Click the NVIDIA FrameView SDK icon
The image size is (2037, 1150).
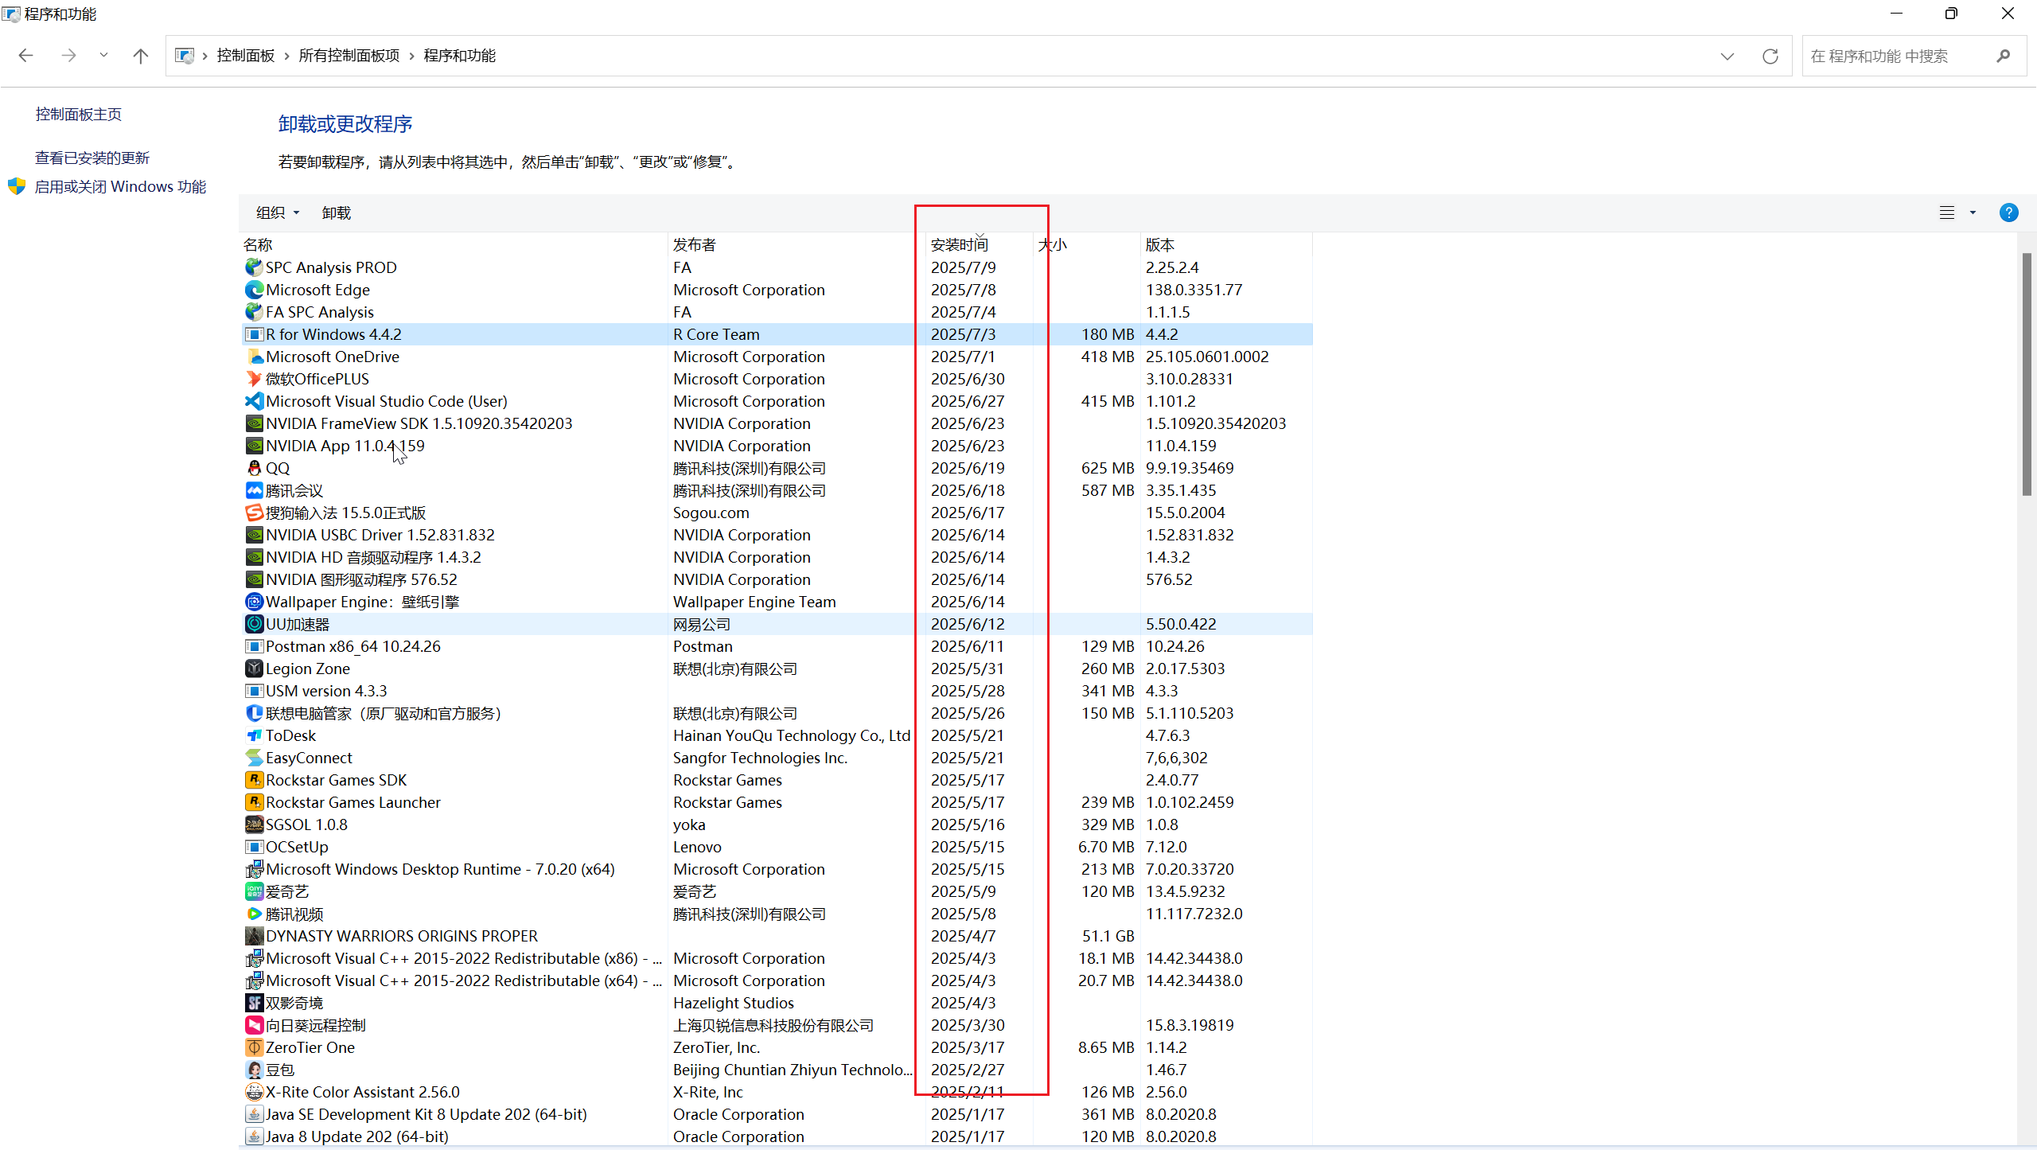(254, 423)
